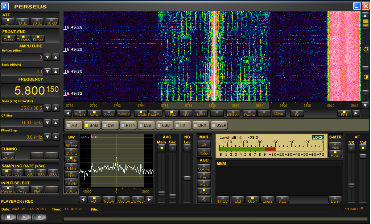Image resolution: width=371 pixels, height=224 pixels.
Task: Increase the CF Step with up arrow
Action: point(55,122)
